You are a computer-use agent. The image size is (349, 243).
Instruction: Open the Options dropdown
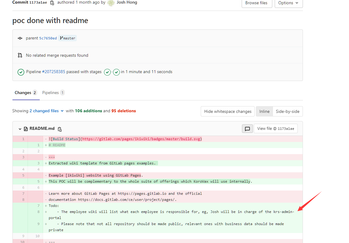(288, 3)
